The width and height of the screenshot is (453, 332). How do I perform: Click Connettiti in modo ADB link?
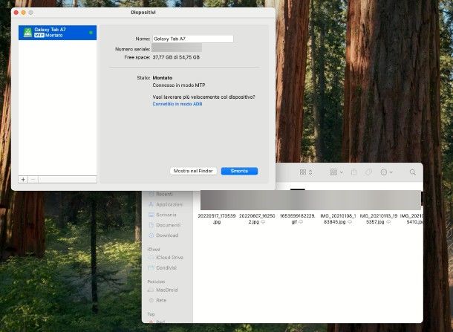point(177,104)
